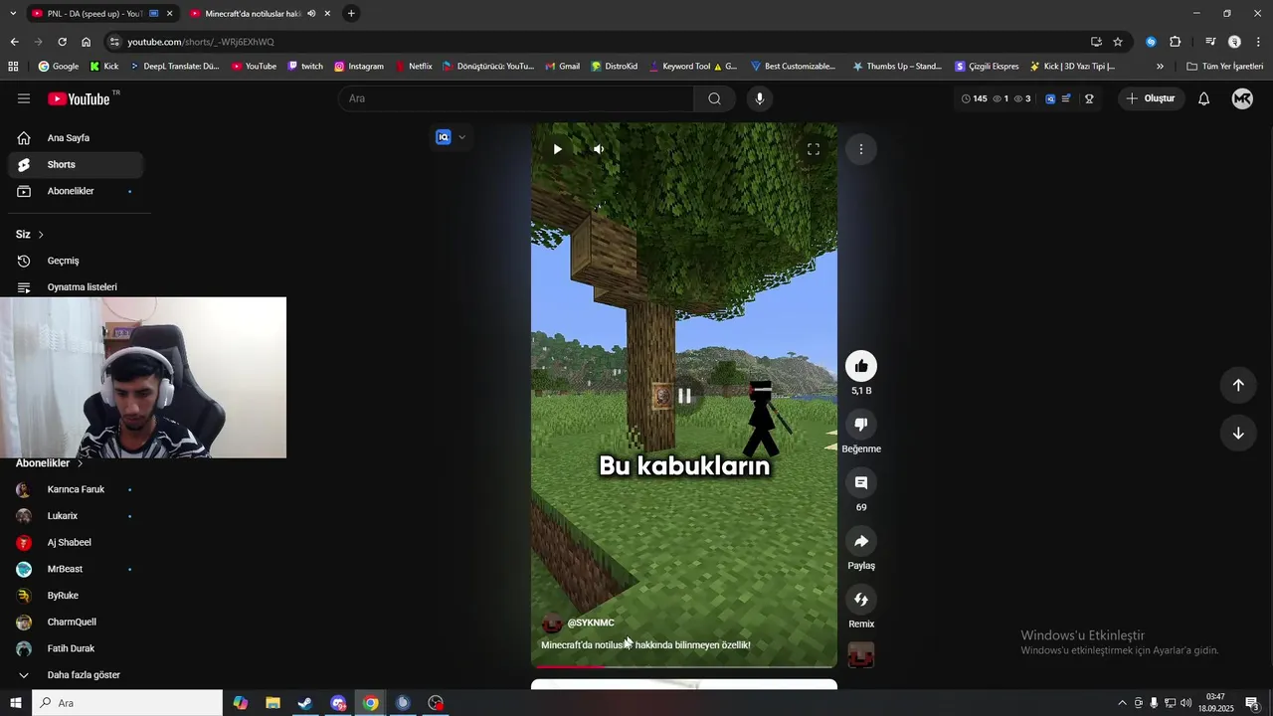Click pause overlay in video center
The height and width of the screenshot is (716, 1273).
tap(684, 395)
